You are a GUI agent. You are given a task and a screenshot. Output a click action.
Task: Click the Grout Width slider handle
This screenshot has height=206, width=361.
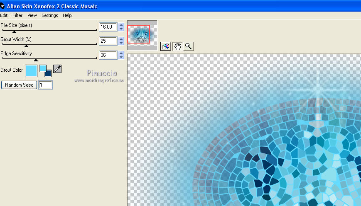click(27, 46)
